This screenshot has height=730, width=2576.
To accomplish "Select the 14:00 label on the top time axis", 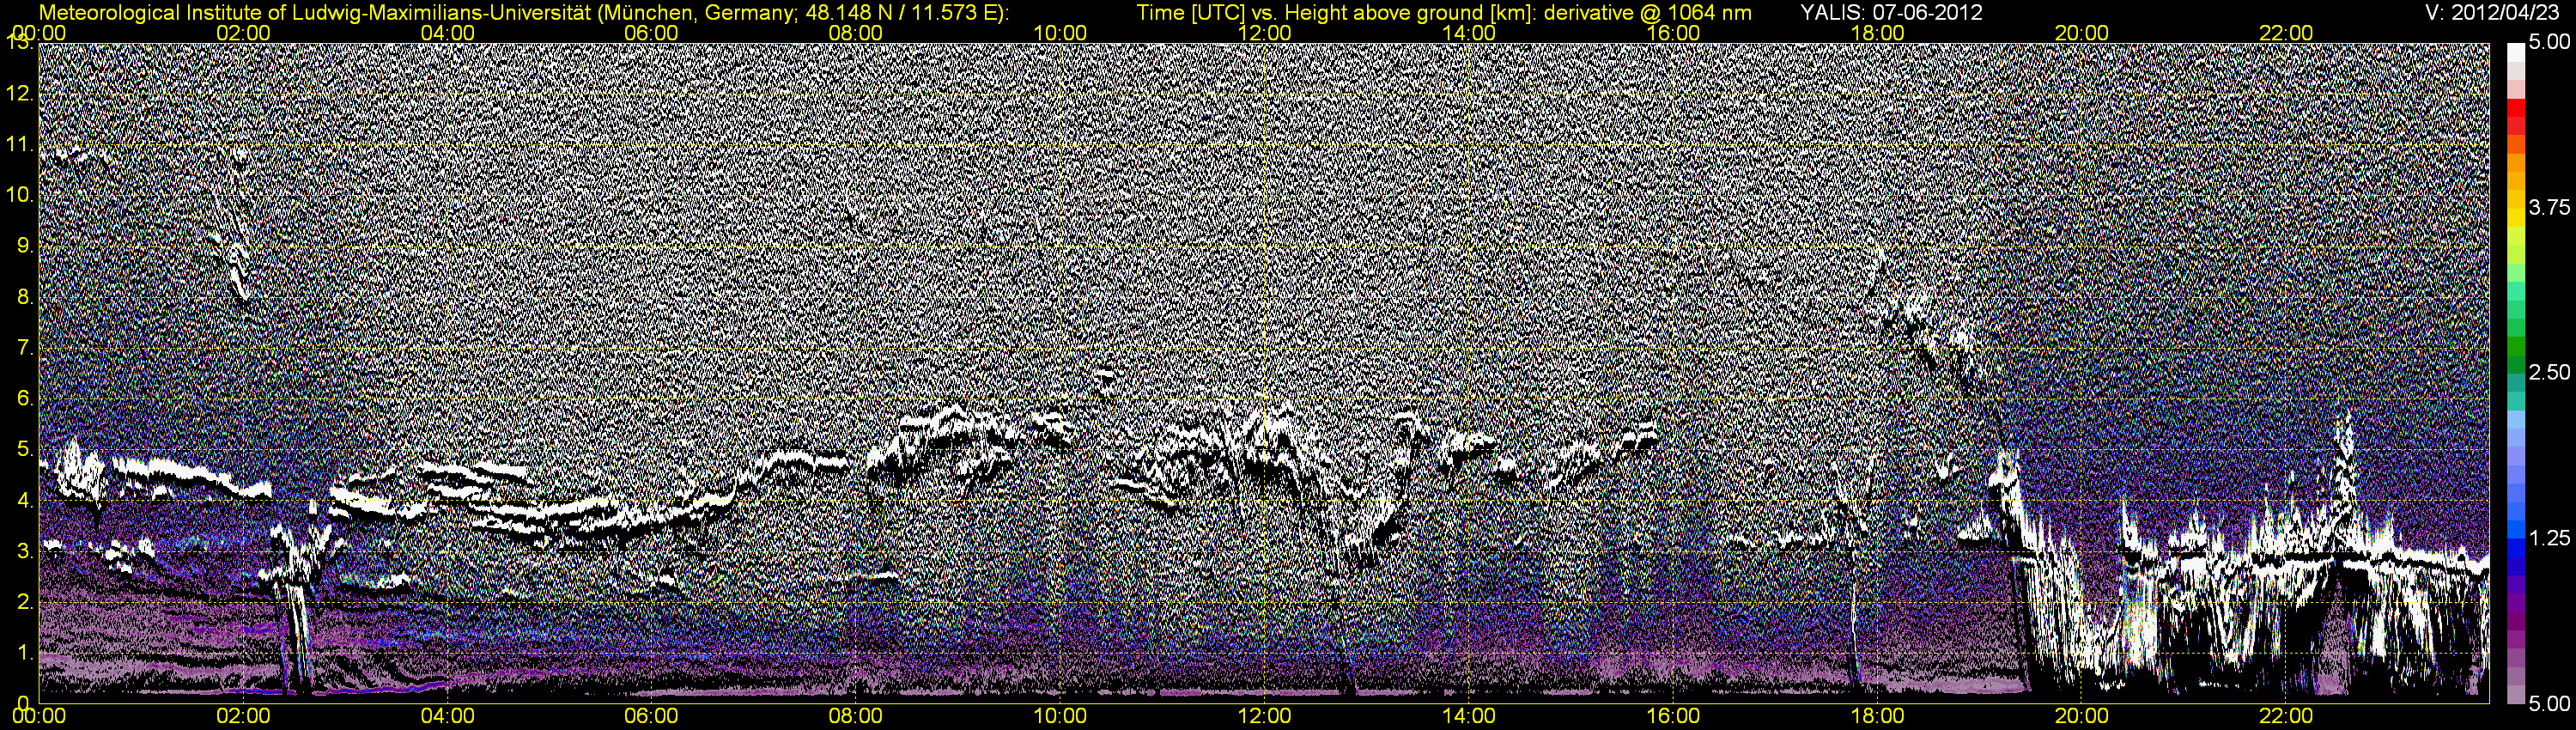I will [x=1469, y=33].
